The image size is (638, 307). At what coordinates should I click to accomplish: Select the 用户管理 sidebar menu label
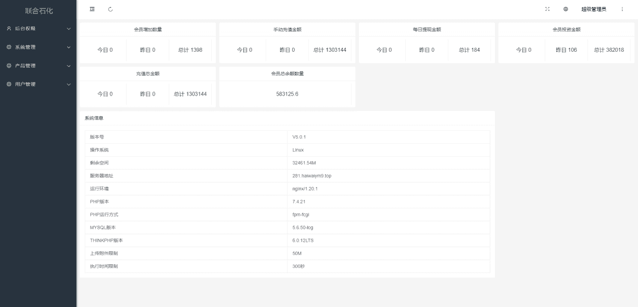click(25, 84)
